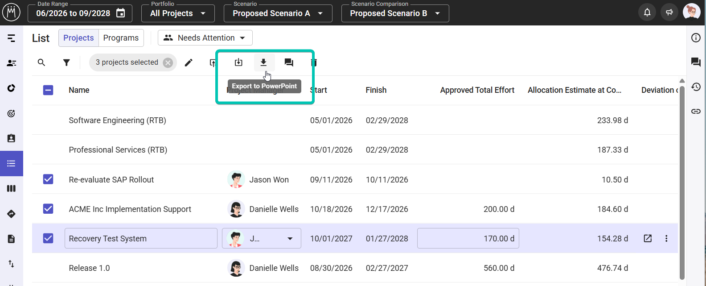The width and height of the screenshot is (706, 286).
Task: Open the user avatar profile menu
Action: tap(691, 12)
